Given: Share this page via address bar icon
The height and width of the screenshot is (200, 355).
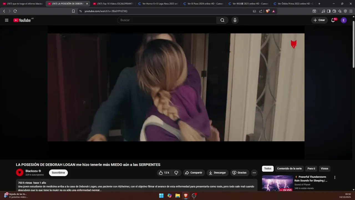Looking at the screenshot, I should [261, 11].
